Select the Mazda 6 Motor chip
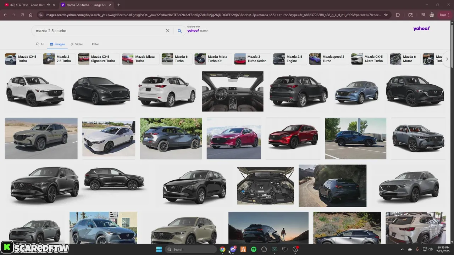454x255 pixels. tap(405, 59)
